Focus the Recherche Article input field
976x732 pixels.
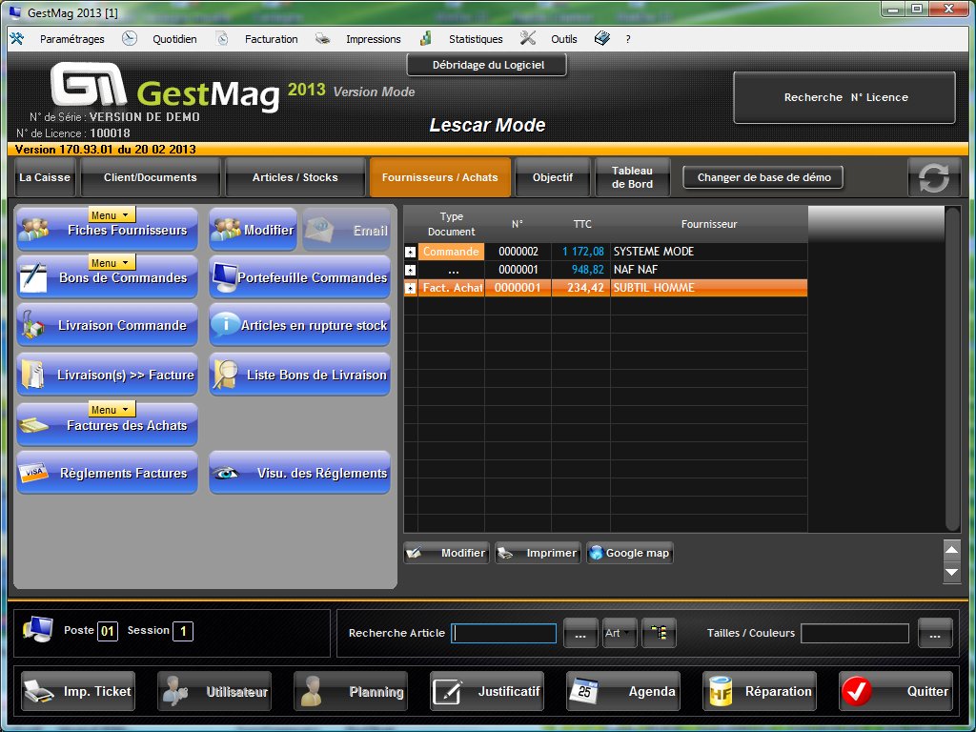click(x=504, y=634)
